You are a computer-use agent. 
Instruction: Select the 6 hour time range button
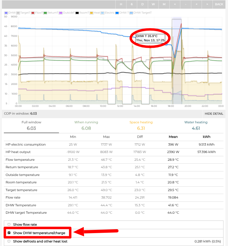click(x=132, y=4)
